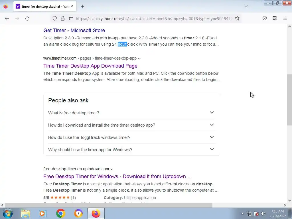
Task: Click the vertical scrollbar thumb
Action: tap(289, 100)
